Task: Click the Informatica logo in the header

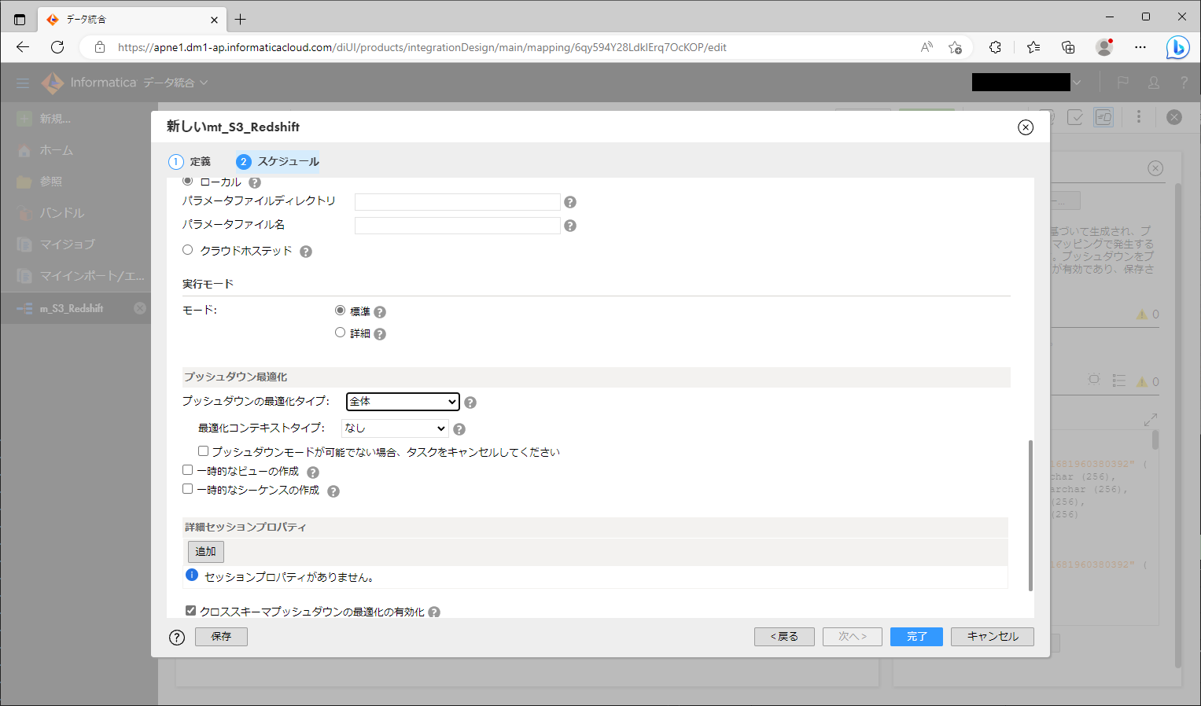Action: pyautogui.click(x=52, y=83)
